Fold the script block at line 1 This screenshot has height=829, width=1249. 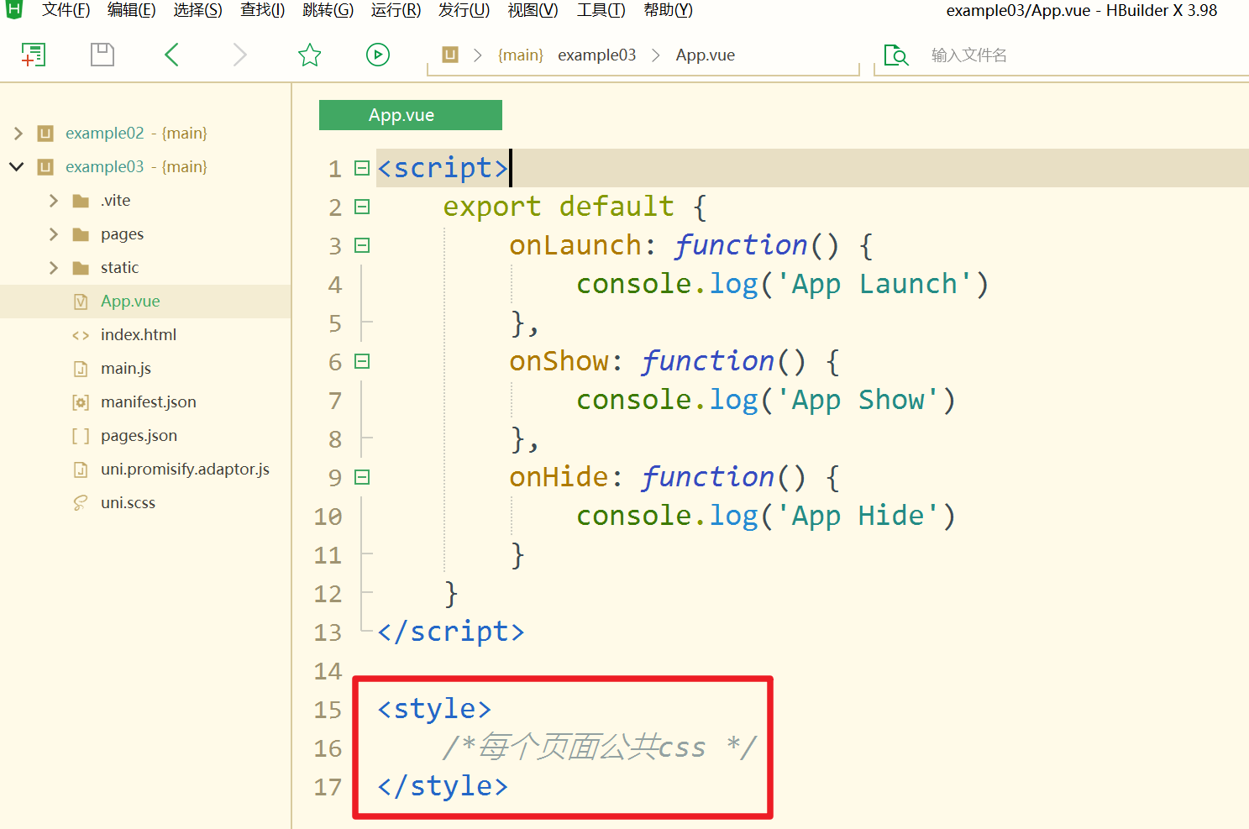point(362,168)
